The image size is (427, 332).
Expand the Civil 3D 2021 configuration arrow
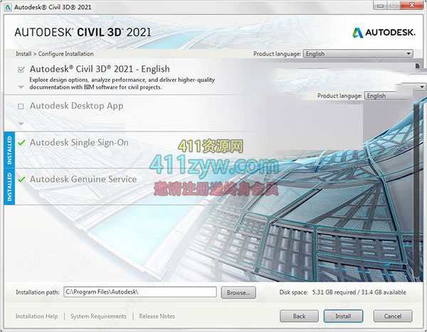coord(21,87)
